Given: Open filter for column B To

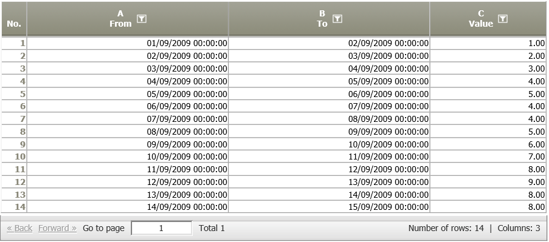Looking at the screenshot, I should (x=337, y=19).
